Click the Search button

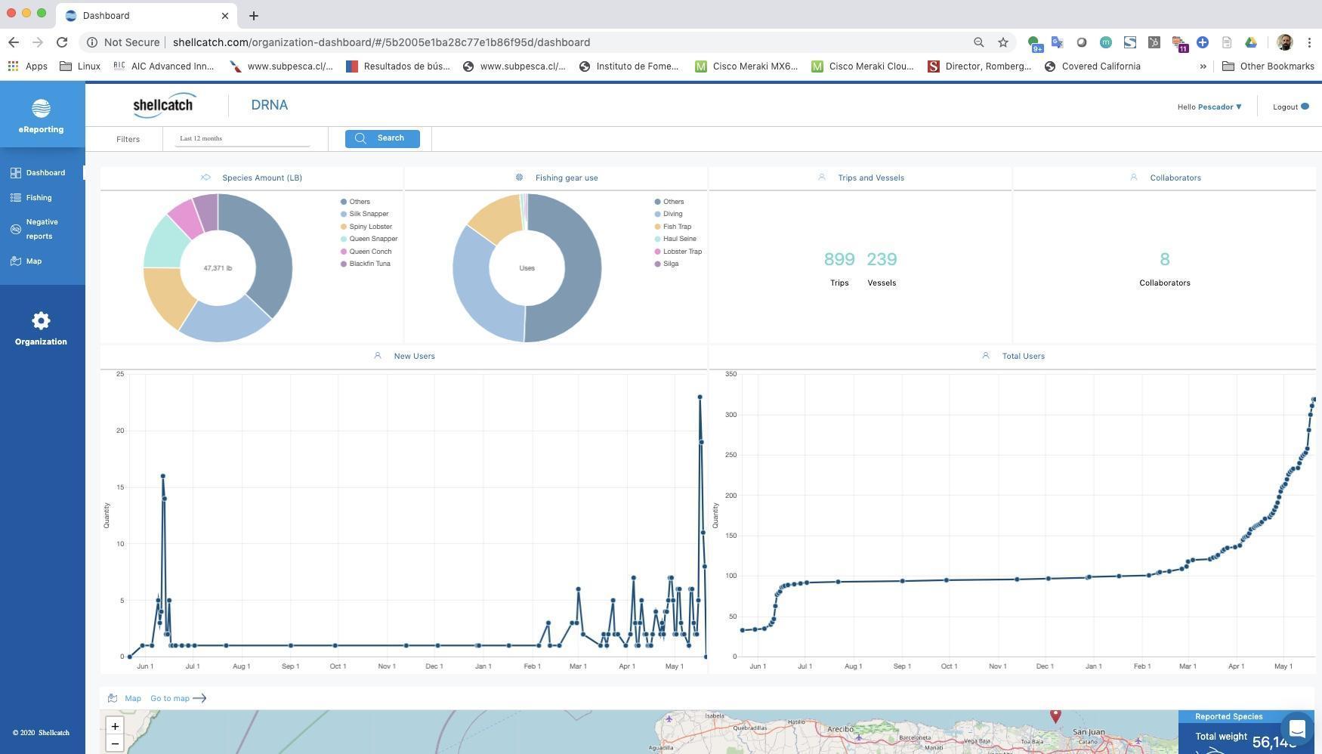click(x=382, y=138)
